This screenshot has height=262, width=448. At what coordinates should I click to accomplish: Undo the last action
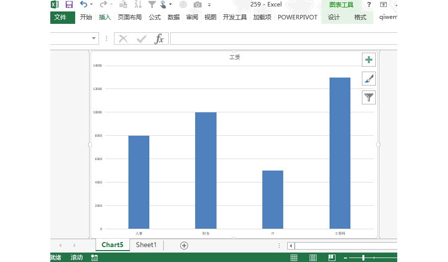[x=84, y=4]
